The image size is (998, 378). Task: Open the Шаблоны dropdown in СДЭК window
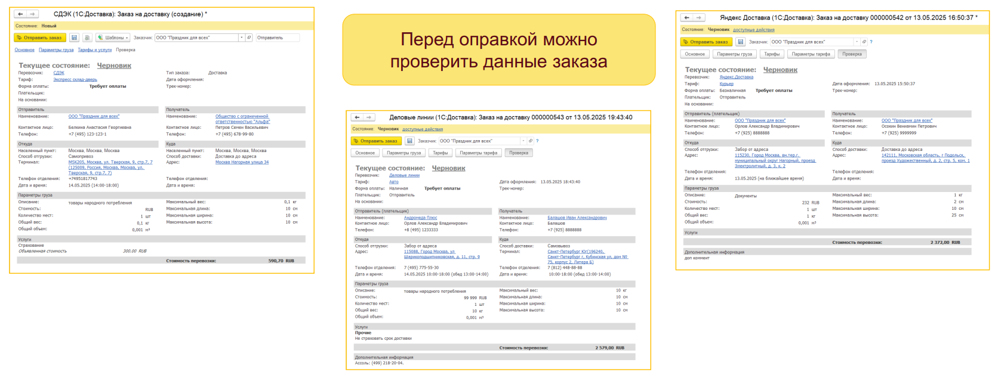[113, 38]
